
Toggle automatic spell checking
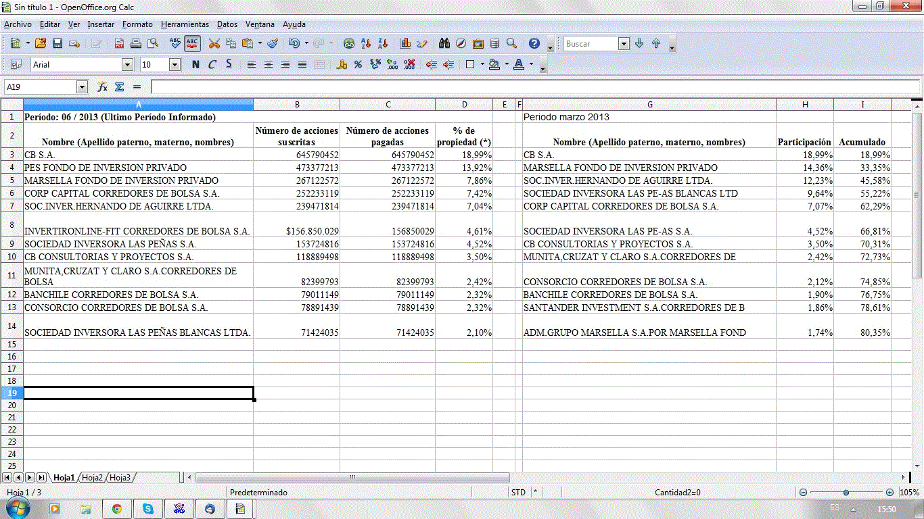192,43
